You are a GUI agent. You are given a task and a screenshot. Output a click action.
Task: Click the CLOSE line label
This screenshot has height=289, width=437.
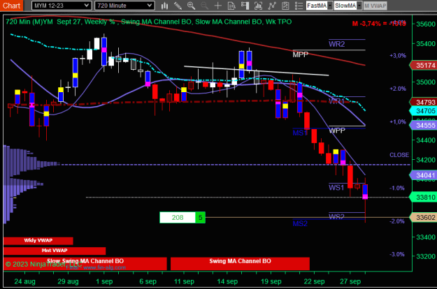(399, 155)
